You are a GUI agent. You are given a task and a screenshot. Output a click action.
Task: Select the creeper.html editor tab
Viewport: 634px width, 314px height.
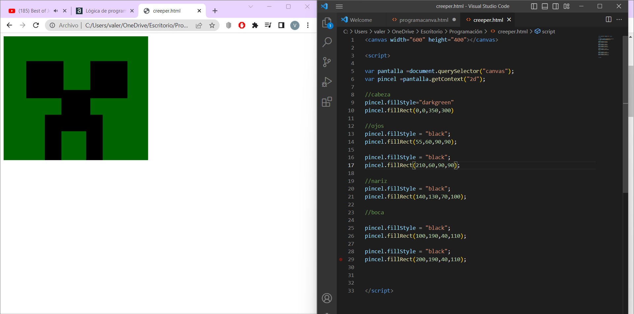click(x=488, y=20)
